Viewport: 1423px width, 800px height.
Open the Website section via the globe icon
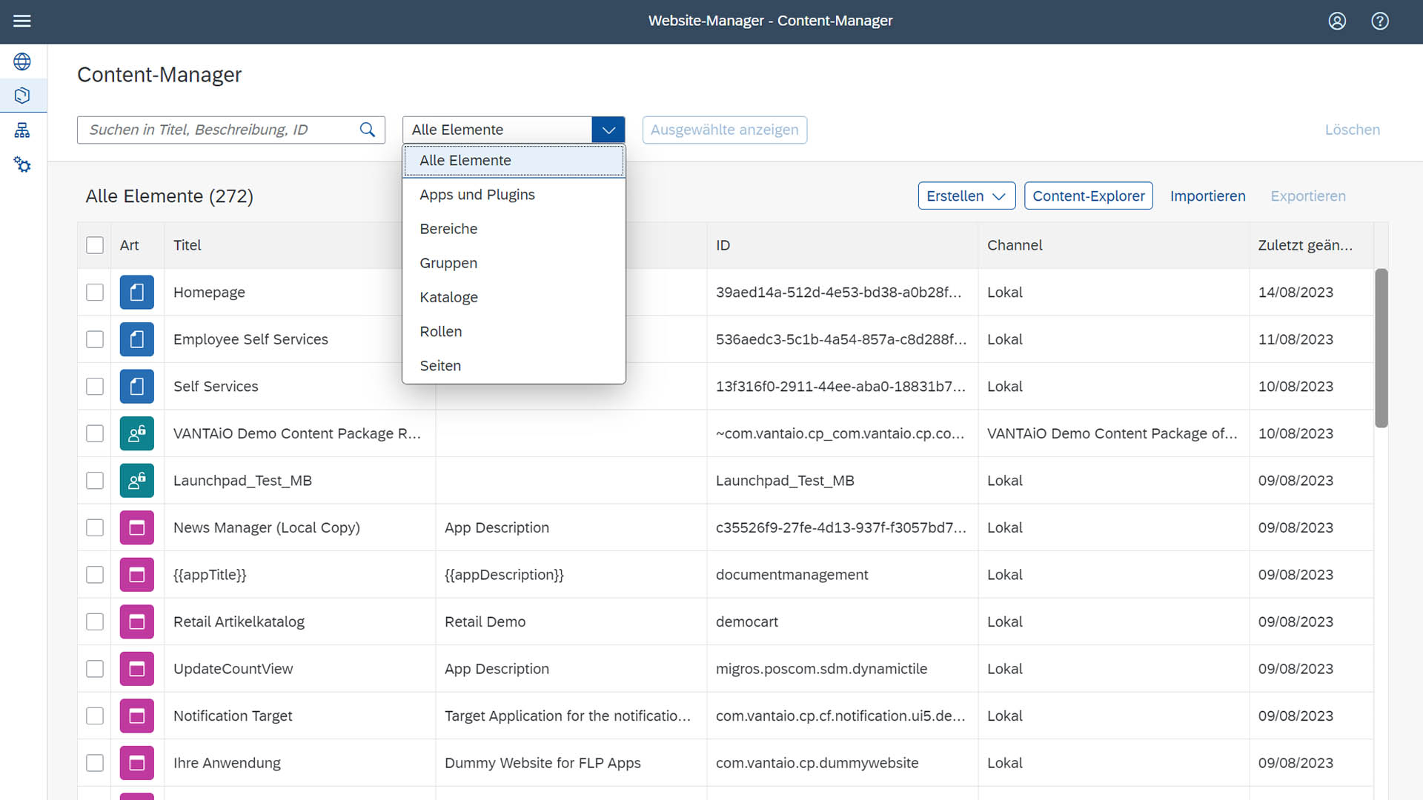coord(22,61)
